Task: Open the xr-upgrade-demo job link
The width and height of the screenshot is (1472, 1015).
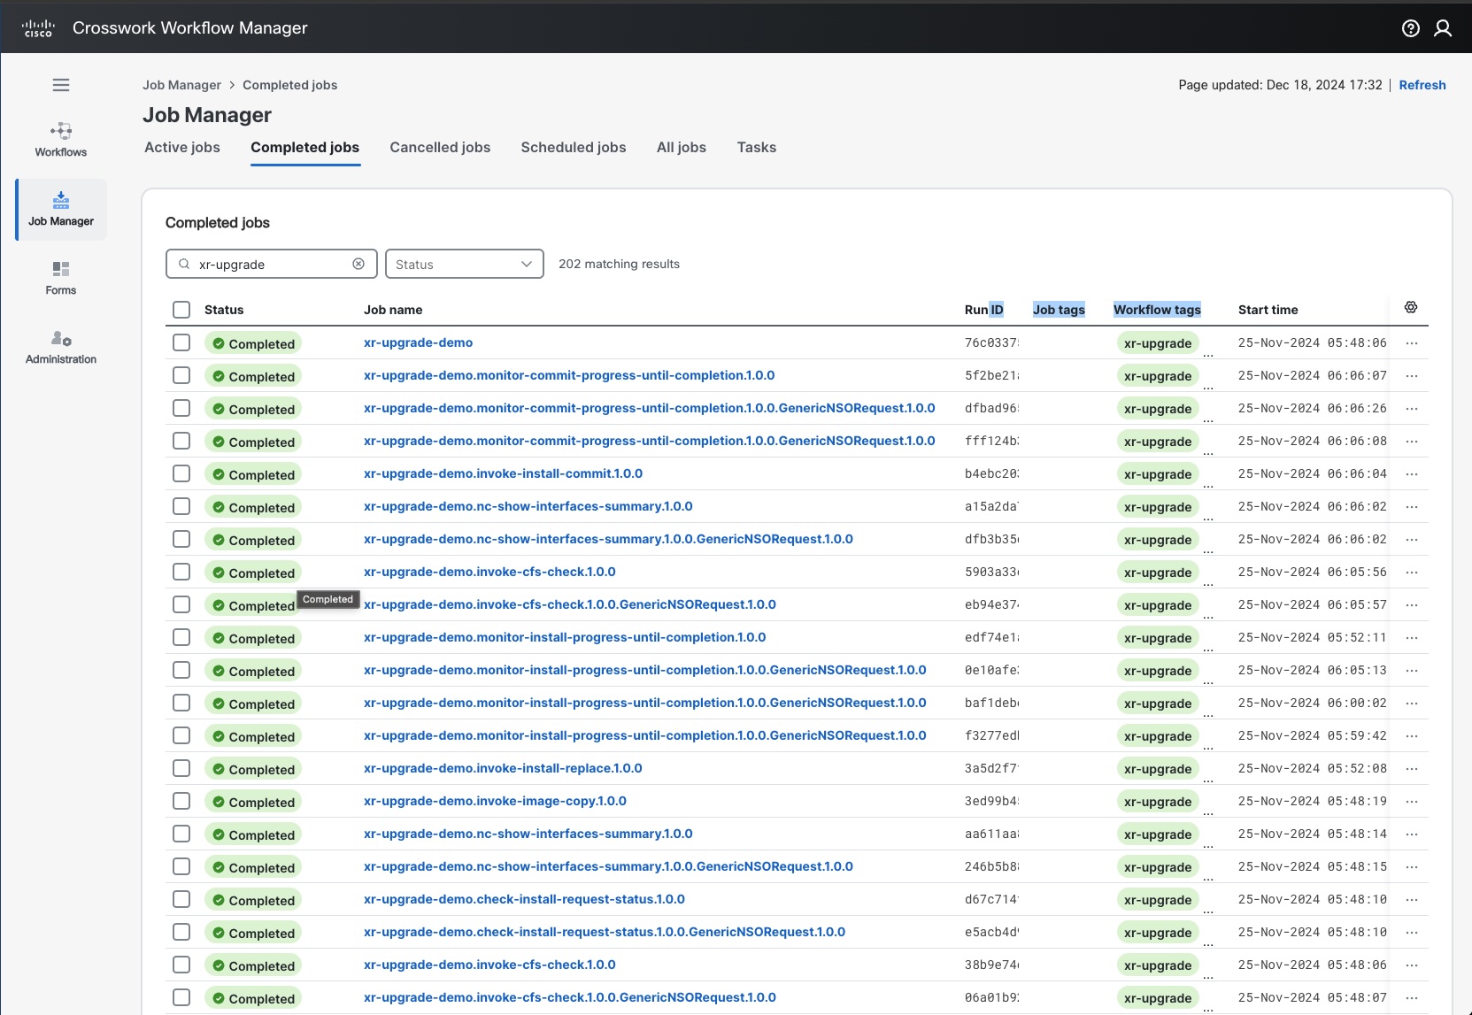Action: tap(418, 342)
